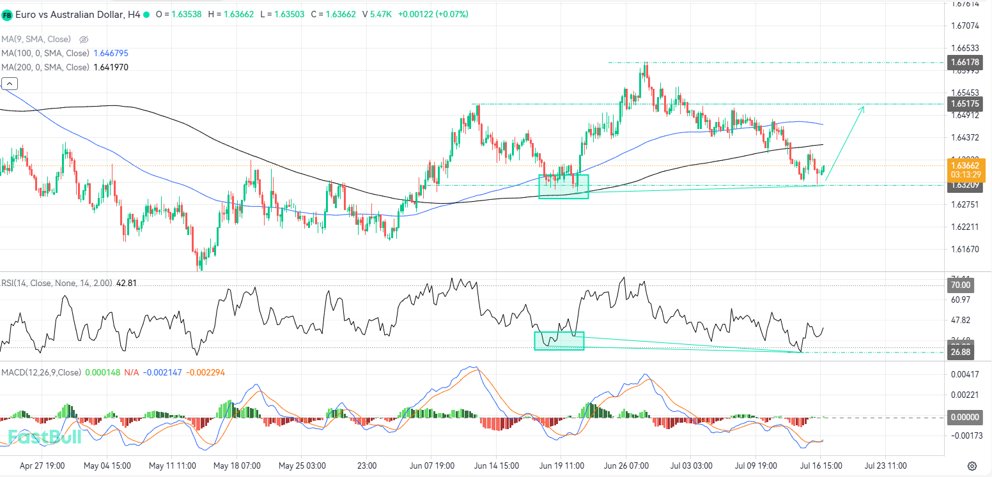Click the May 18 07:00 time axis label
Image resolution: width=992 pixels, height=477 pixels.
[x=237, y=466]
